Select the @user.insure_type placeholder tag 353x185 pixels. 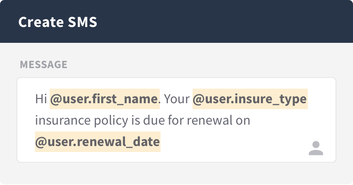click(250, 99)
